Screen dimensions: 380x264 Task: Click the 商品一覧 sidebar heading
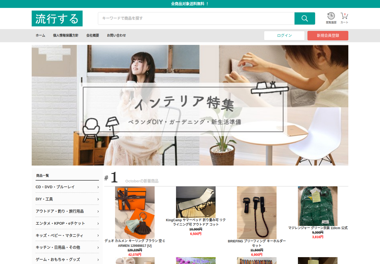42,176
